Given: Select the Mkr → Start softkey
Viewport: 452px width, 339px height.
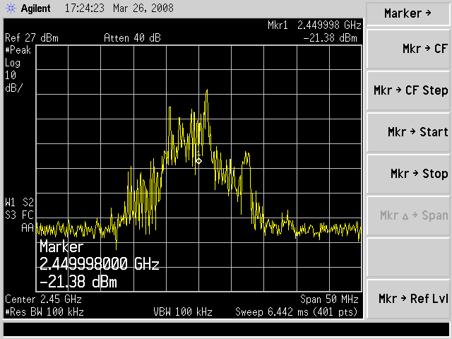Looking at the screenshot, I should point(409,132).
